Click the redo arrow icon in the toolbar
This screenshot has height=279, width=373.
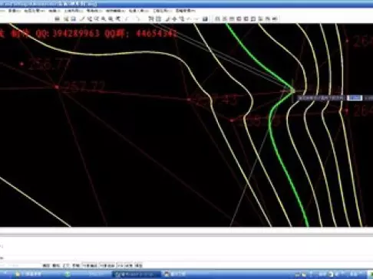138,18
